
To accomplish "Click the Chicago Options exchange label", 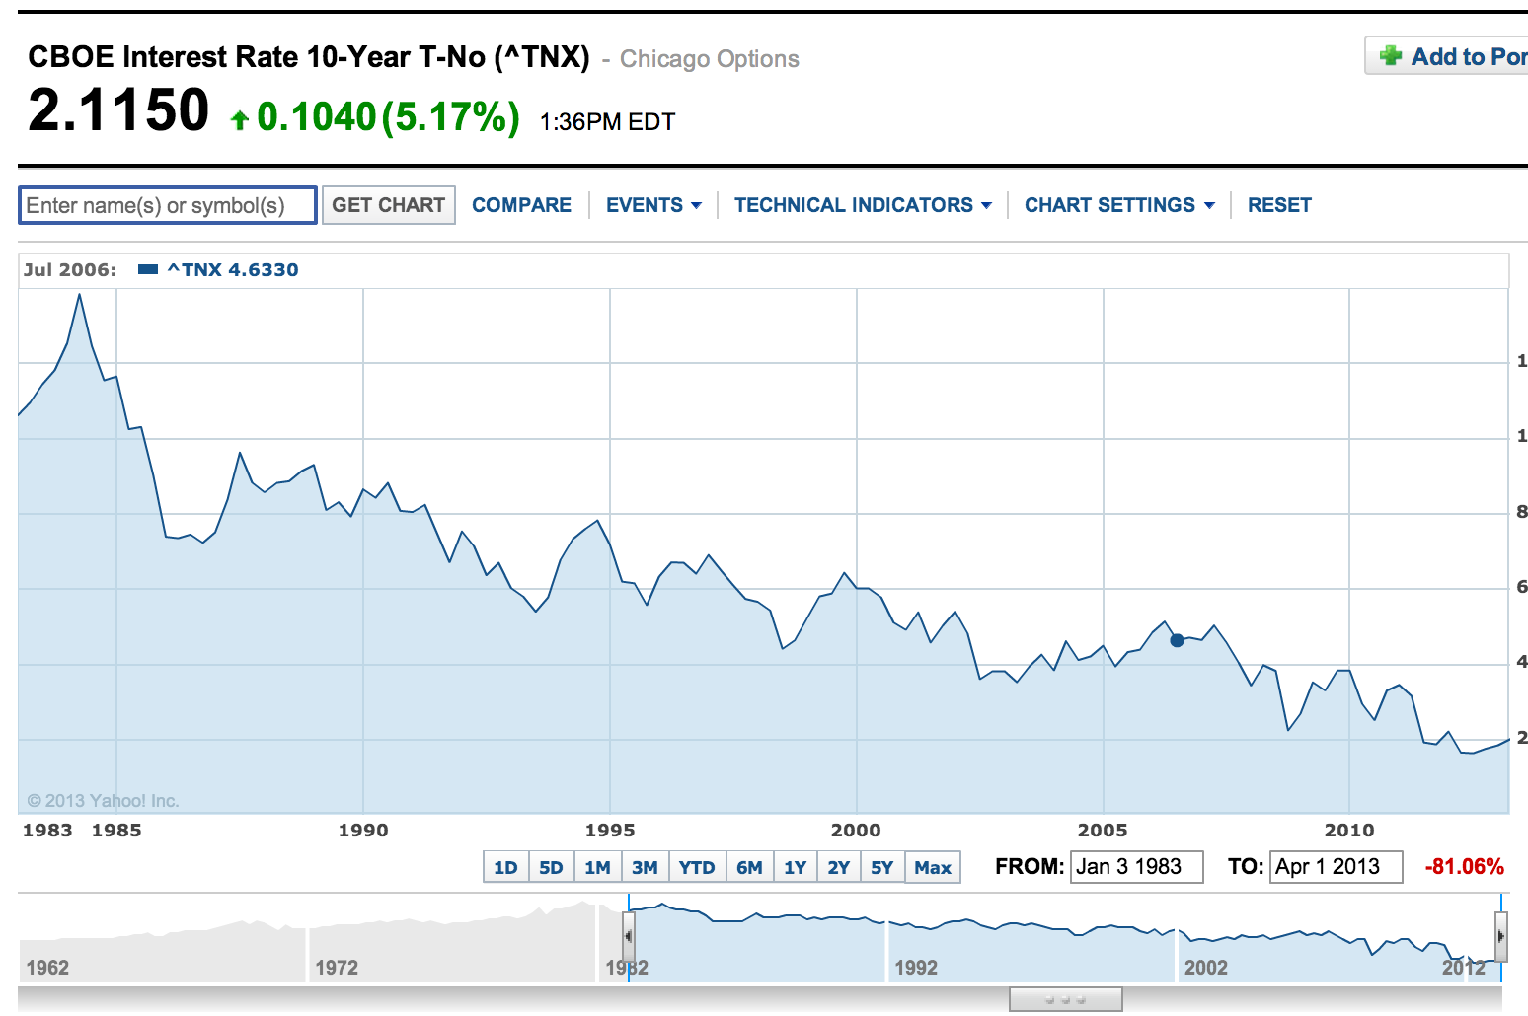I will pos(709,59).
